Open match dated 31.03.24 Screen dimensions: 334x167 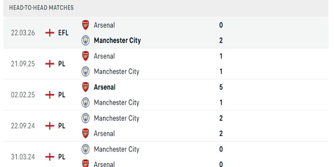pos(23,157)
